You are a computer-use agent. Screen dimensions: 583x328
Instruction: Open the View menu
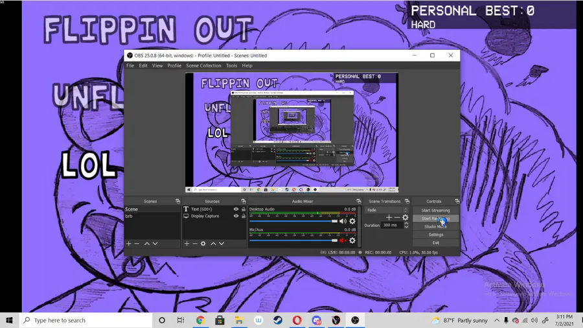coord(157,65)
